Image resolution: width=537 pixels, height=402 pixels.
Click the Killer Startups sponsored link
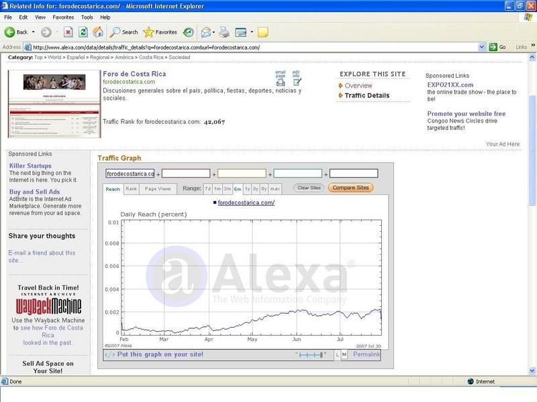30,165
